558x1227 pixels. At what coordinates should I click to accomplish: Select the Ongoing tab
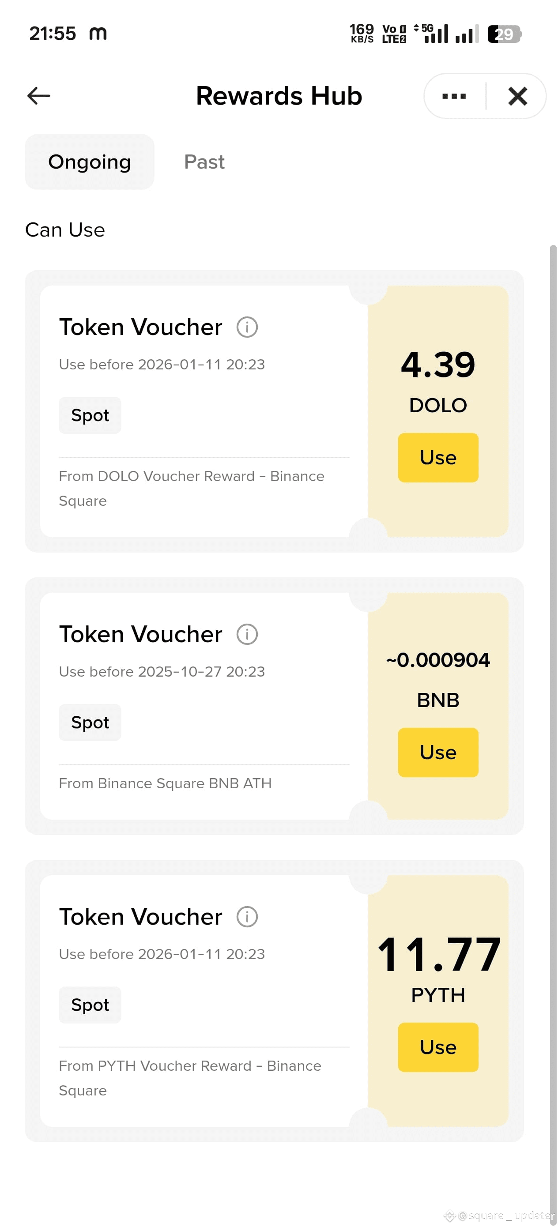pyautogui.click(x=90, y=162)
